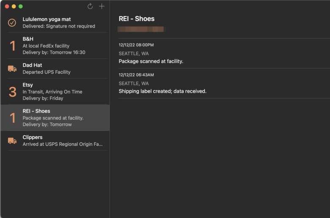330x218 pixels.
Task: Click 'Arrived at USPS Regional Origin' status
Action: click(x=63, y=144)
